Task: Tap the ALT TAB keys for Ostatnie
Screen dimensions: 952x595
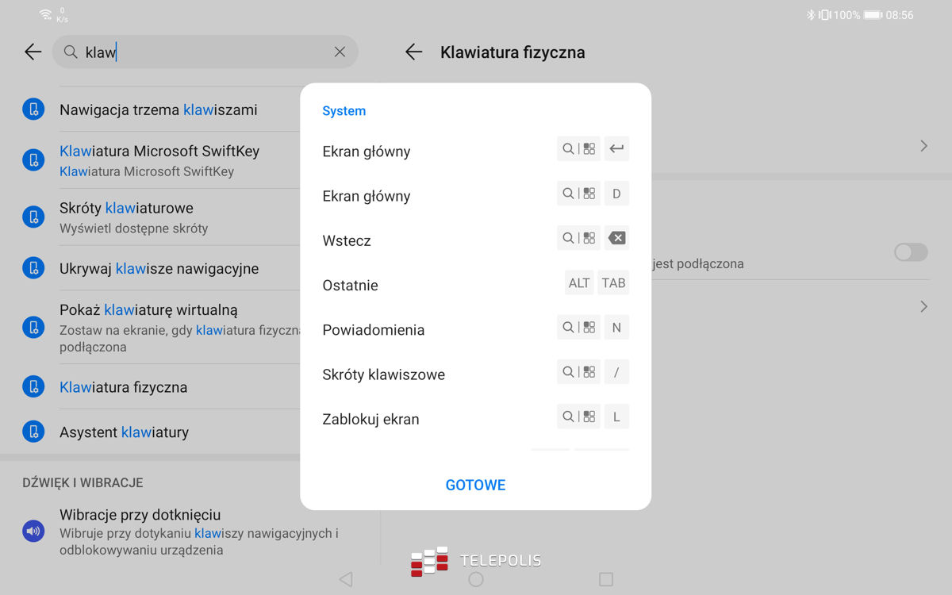Action: 597,283
